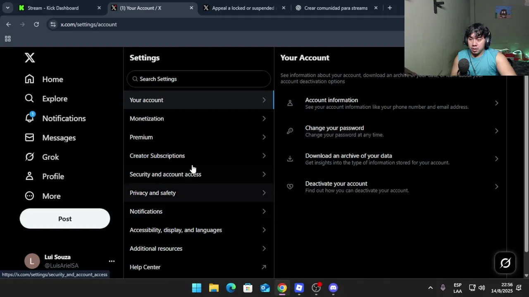Open a new browser tab

pyautogui.click(x=390, y=8)
